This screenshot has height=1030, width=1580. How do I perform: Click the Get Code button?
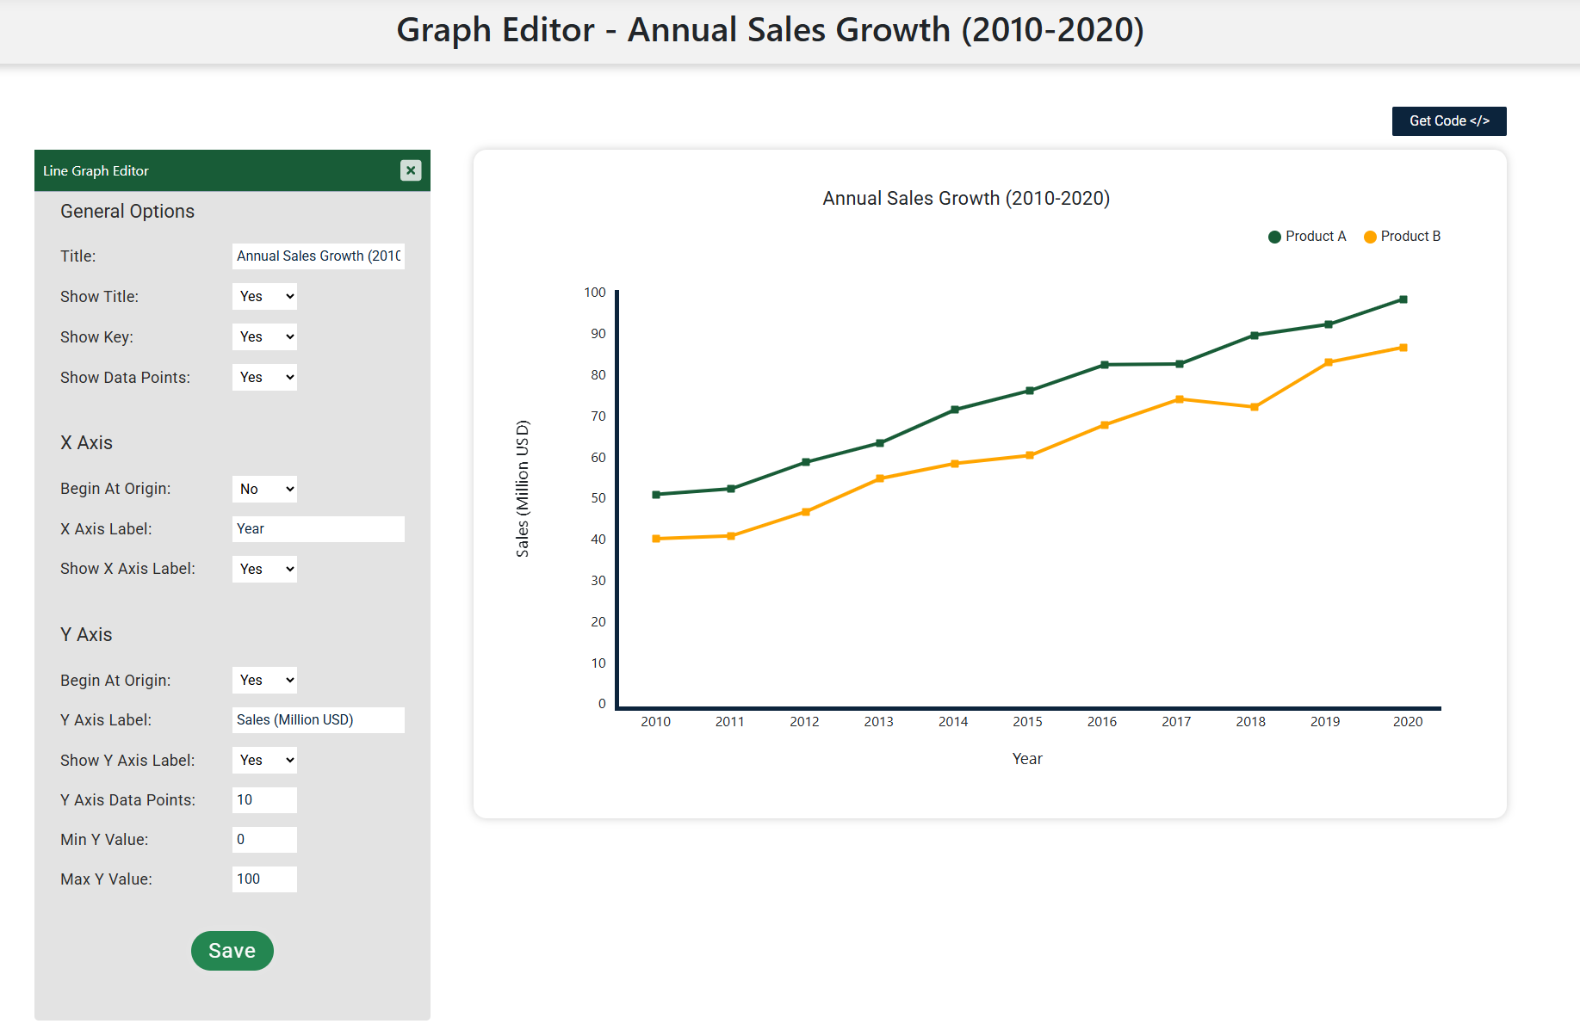(1448, 121)
